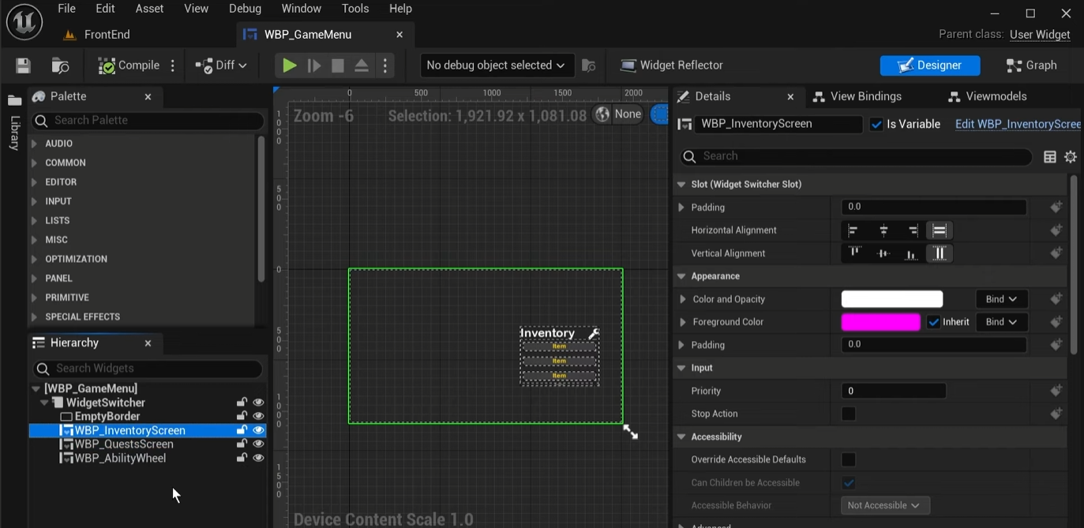Open the Details settings gear icon
This screenshot has width=1084, height=528.
1071,156
